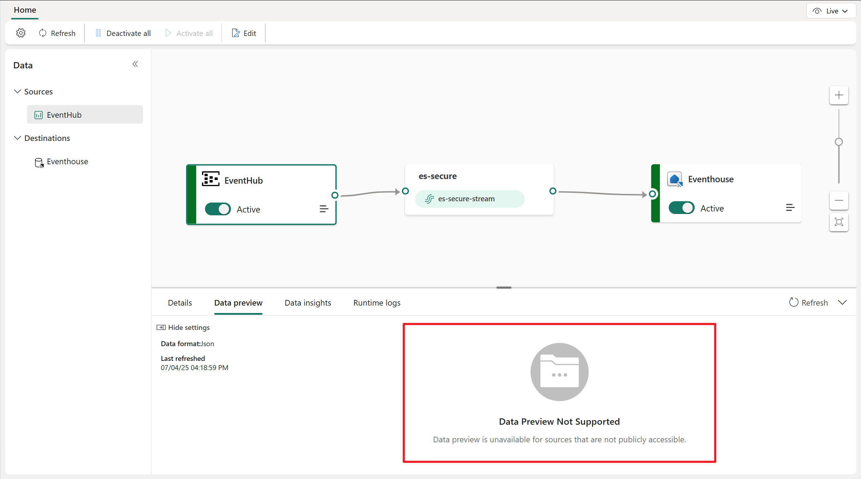Open the settings gear in the toolbar
861x479 pixels.
click(21, 33)
